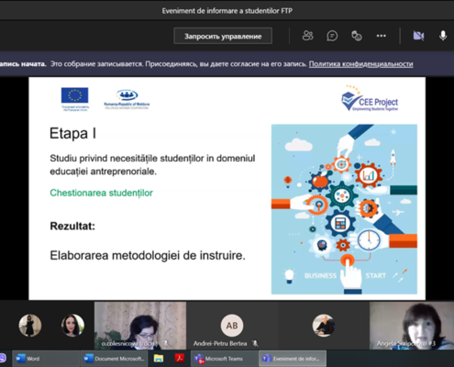Click the muted mic icon beside o.colesnicova

[166, 344]
